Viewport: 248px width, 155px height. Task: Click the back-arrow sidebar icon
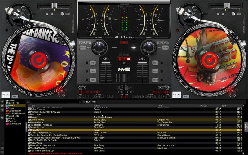[x=2, y=118]
